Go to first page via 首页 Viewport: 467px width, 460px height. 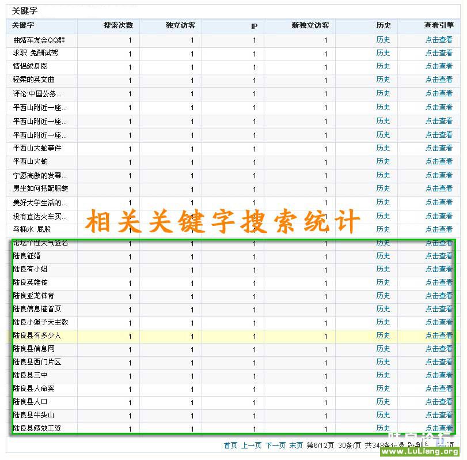230,446
